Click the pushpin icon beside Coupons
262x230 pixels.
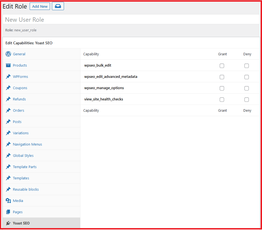8,88
